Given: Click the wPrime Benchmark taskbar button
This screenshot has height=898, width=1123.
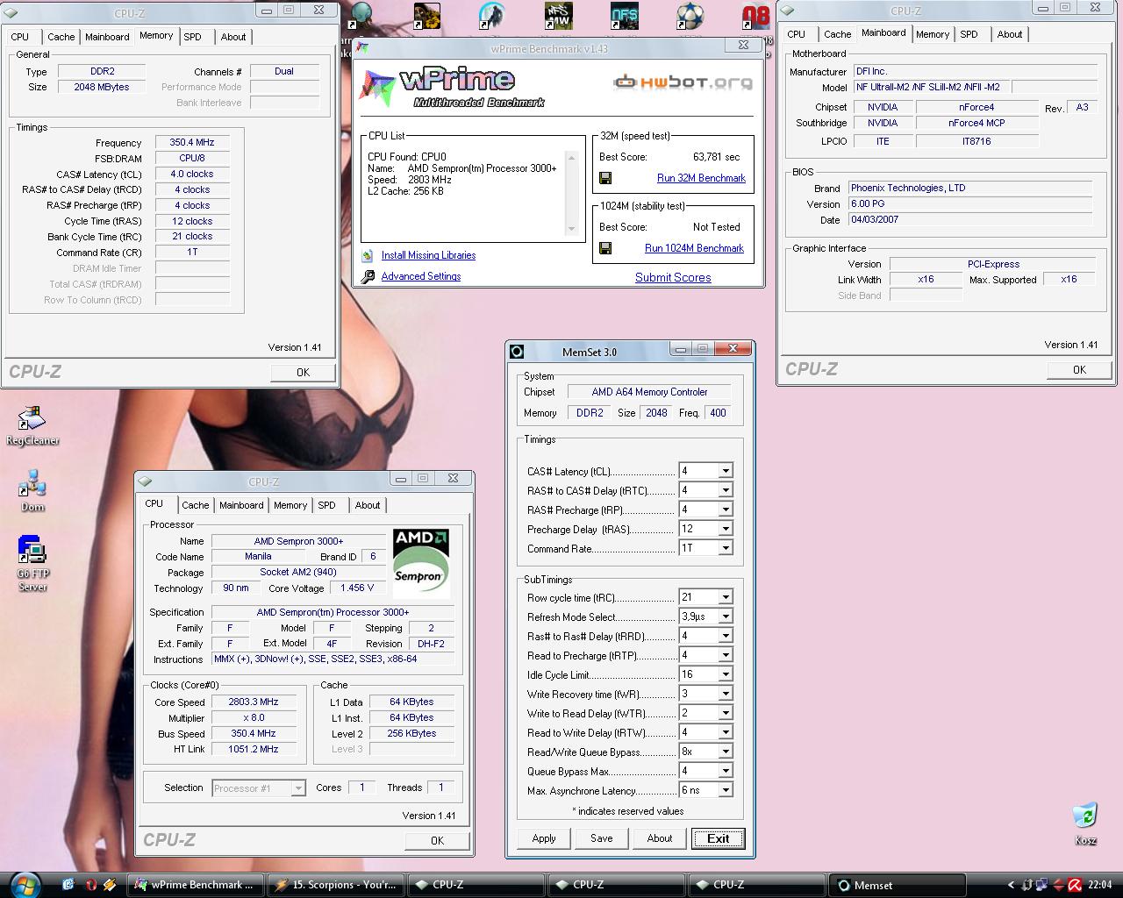Looking at the screenshot, I should pyautogui.click(x=197, y=885).
